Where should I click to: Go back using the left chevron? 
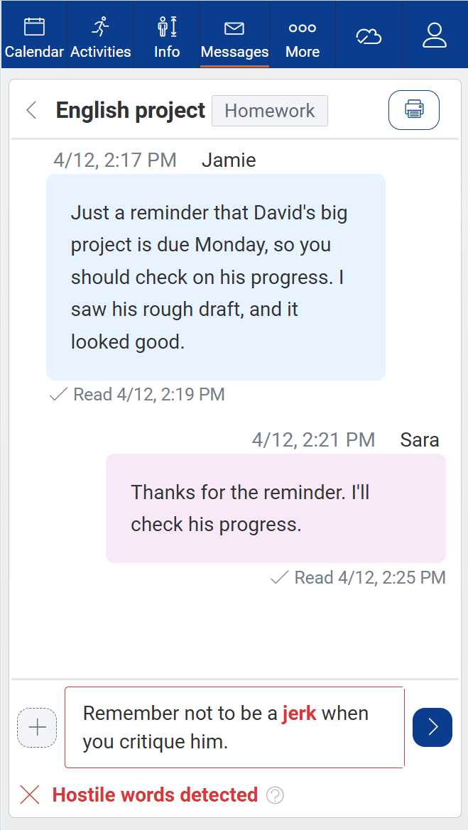(31, 110)
